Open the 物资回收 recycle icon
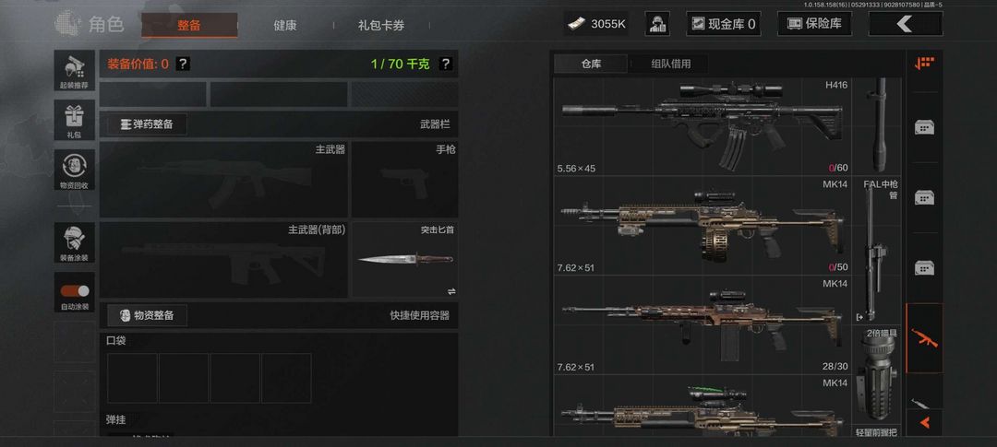Image resolution: width=997 pixels, height=447 pixels. click(75, 170)
